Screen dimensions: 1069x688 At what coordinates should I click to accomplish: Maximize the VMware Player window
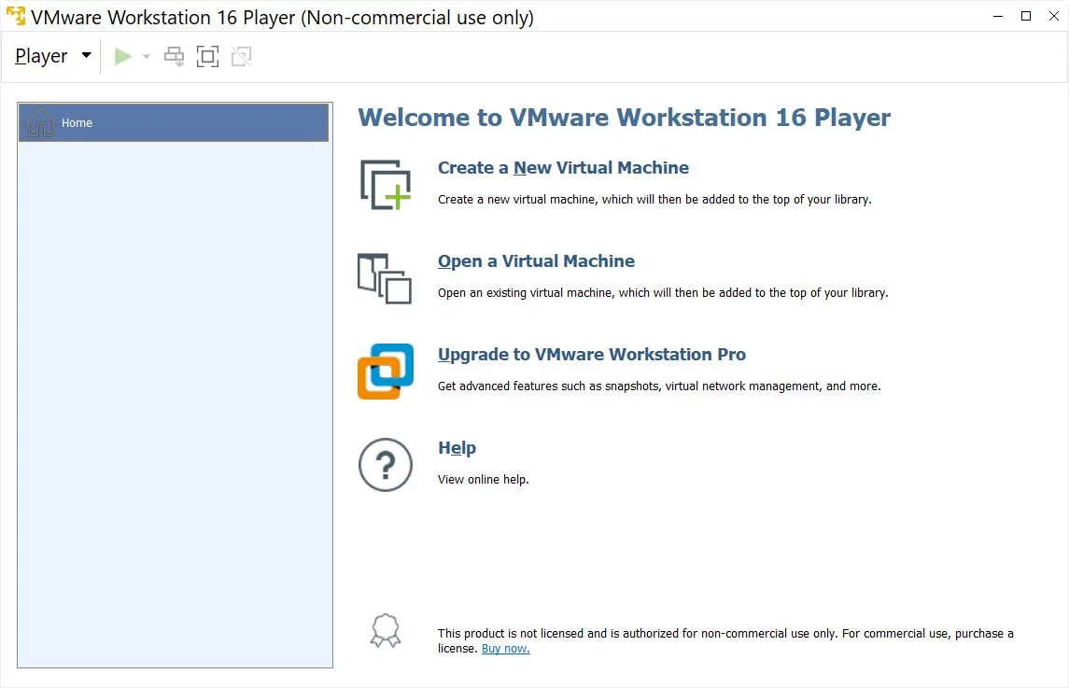(x=1026, y=16)
